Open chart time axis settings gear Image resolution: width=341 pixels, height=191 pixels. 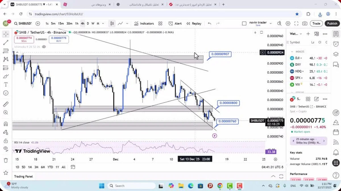(275, 159)
